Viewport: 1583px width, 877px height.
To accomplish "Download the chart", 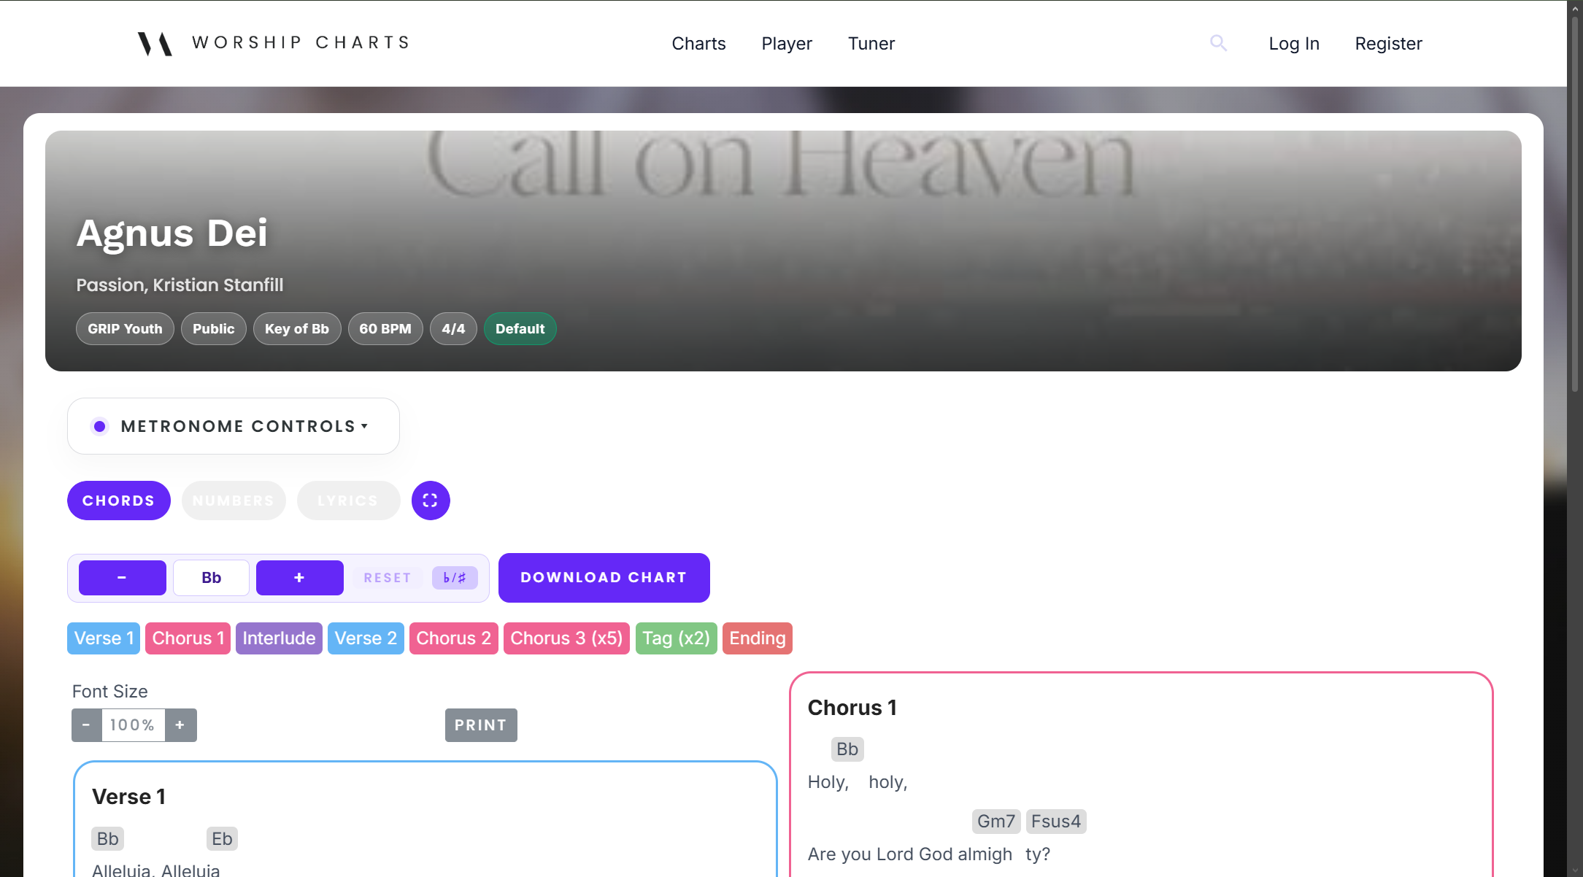I will [x=604, y=578].
